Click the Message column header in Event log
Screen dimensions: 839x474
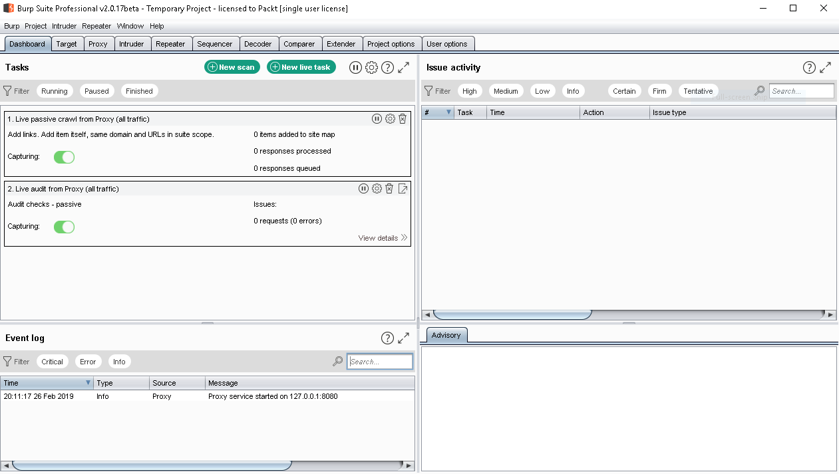point(310,383)
